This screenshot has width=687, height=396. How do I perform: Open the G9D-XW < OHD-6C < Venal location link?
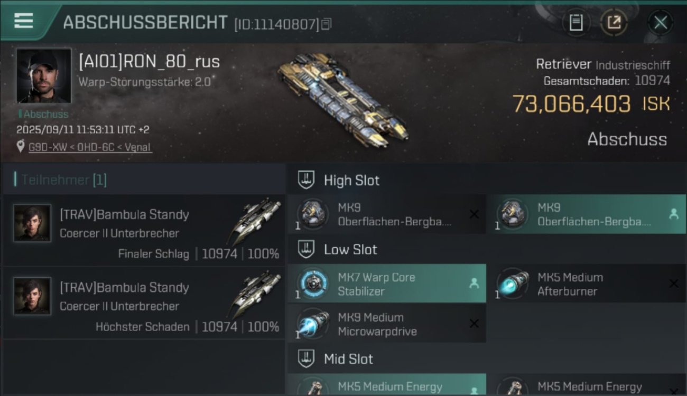coord(90,147)
